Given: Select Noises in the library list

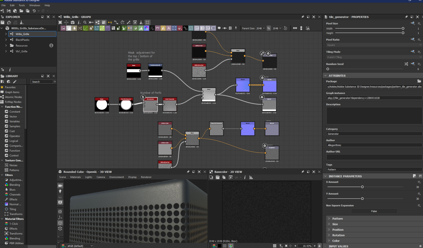Looking at the screenshot, I should pos(13,165).
